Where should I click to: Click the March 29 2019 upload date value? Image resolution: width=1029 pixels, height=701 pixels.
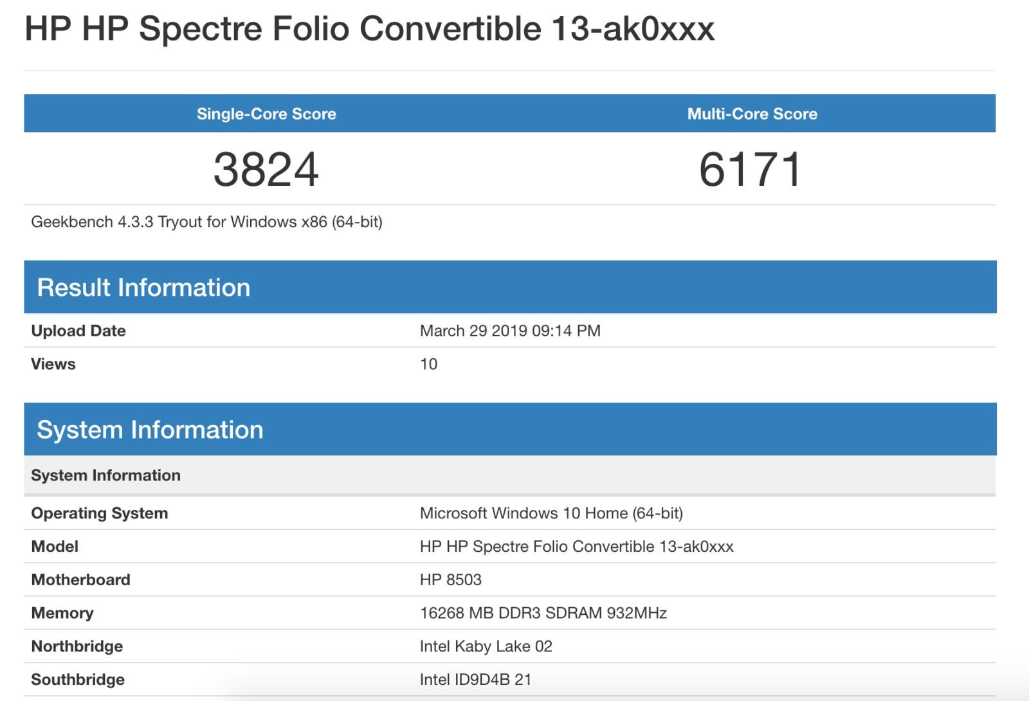coord(510,331)
